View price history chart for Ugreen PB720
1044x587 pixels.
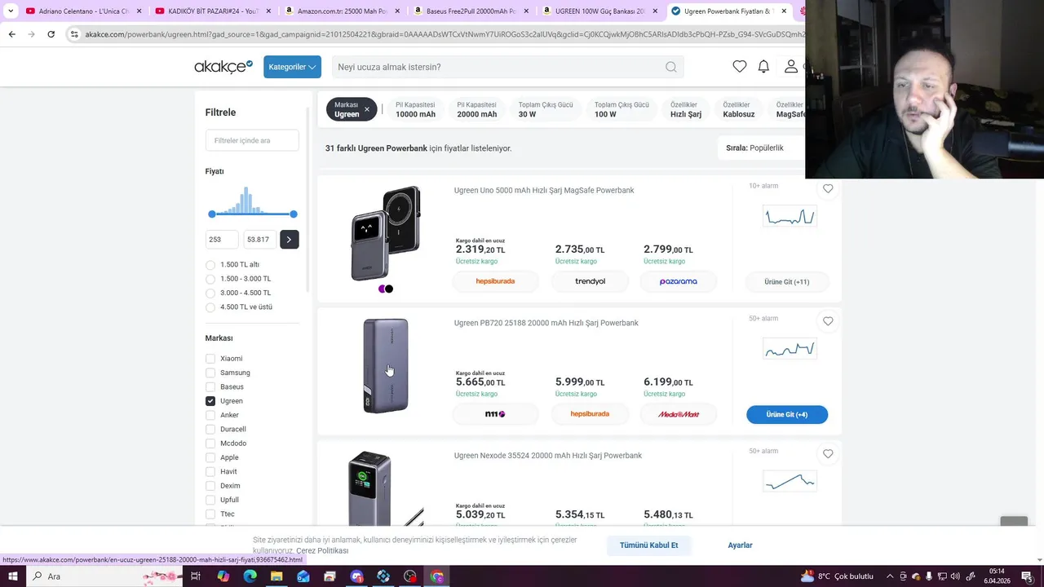tap(790, 349)
